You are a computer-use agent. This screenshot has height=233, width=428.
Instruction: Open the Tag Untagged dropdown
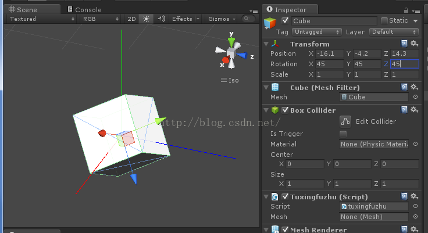tap(316, 32)
